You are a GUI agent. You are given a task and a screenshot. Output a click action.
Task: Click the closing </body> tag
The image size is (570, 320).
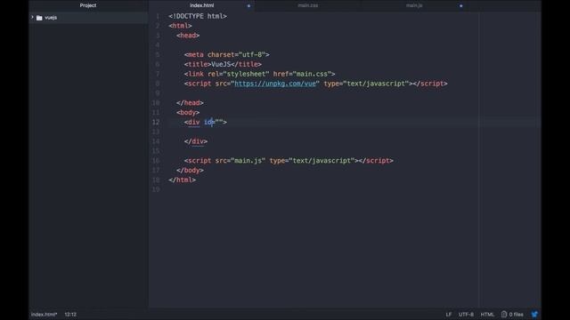(190, 171)
